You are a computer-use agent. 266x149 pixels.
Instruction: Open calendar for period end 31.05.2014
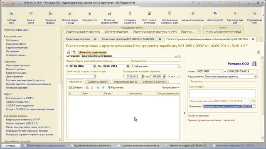pos(164,77)
